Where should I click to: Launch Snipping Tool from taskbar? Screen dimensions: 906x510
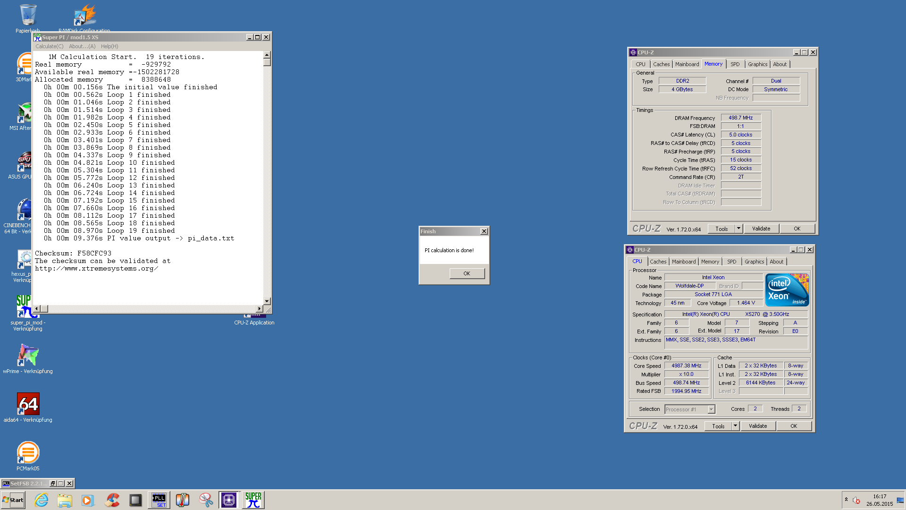(x=206, y=500)
